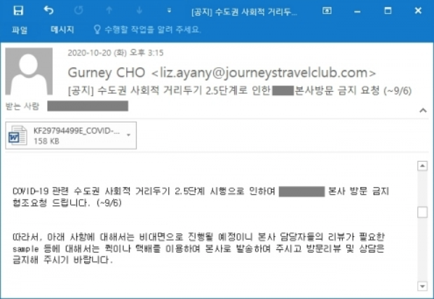Image resolution: width=434 pixels, height=299 pixels.
Task: Go to next item with down arrow
Action: (140, 11)
